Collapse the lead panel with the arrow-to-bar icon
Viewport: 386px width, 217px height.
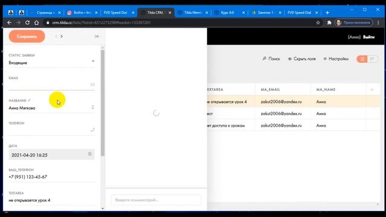click(97, 36)
